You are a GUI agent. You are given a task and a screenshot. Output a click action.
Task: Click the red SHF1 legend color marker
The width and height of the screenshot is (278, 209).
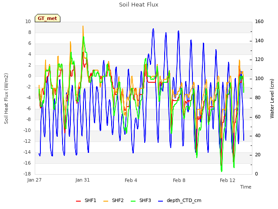78,201
